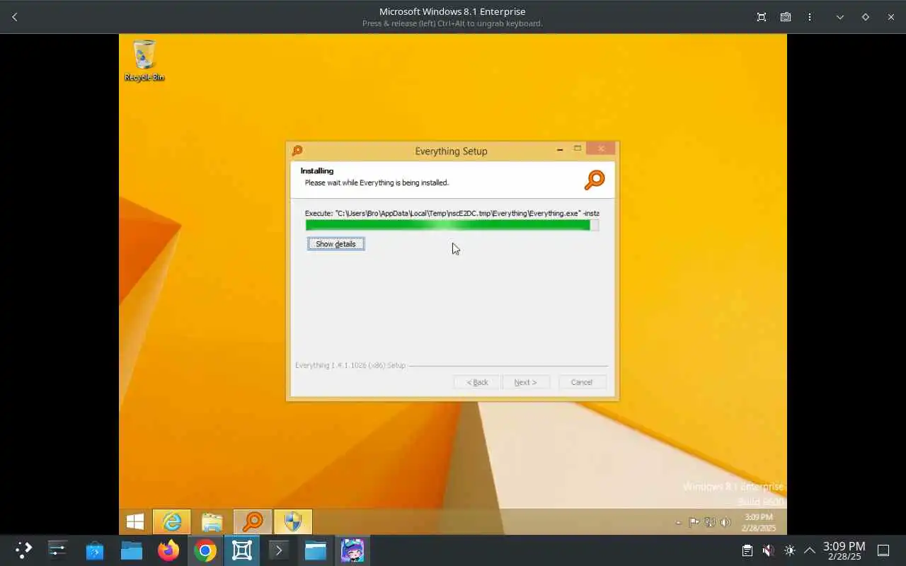Open the file manager icon beside terminal
Image resolution: width=906 pixels, height=566 pixels.
(316, 550)
